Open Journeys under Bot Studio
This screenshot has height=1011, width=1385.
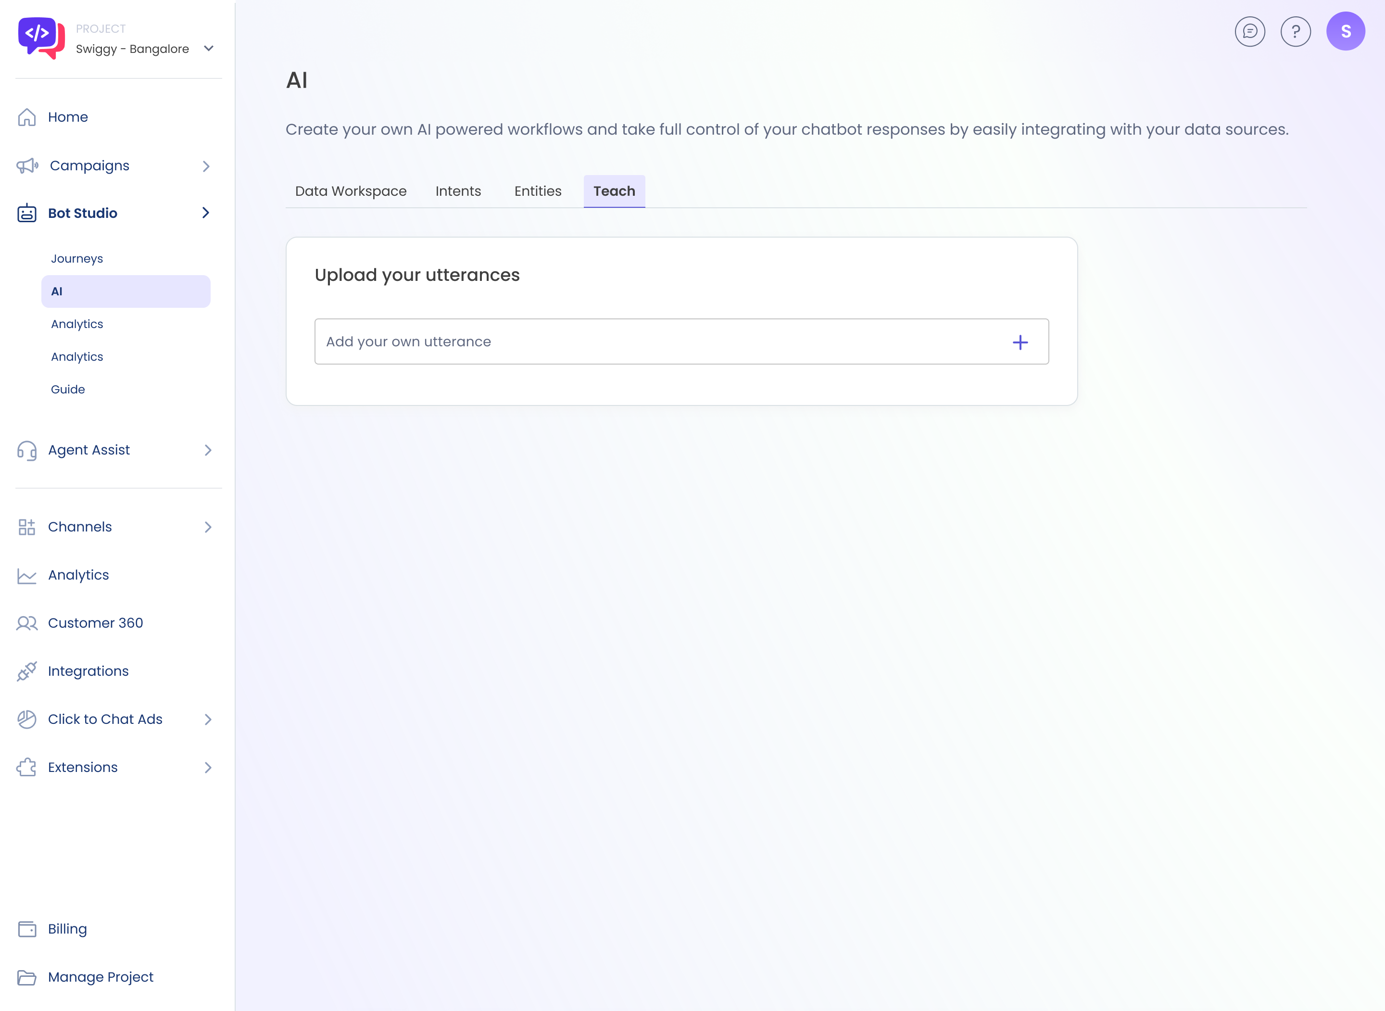[x=77, y=259]
